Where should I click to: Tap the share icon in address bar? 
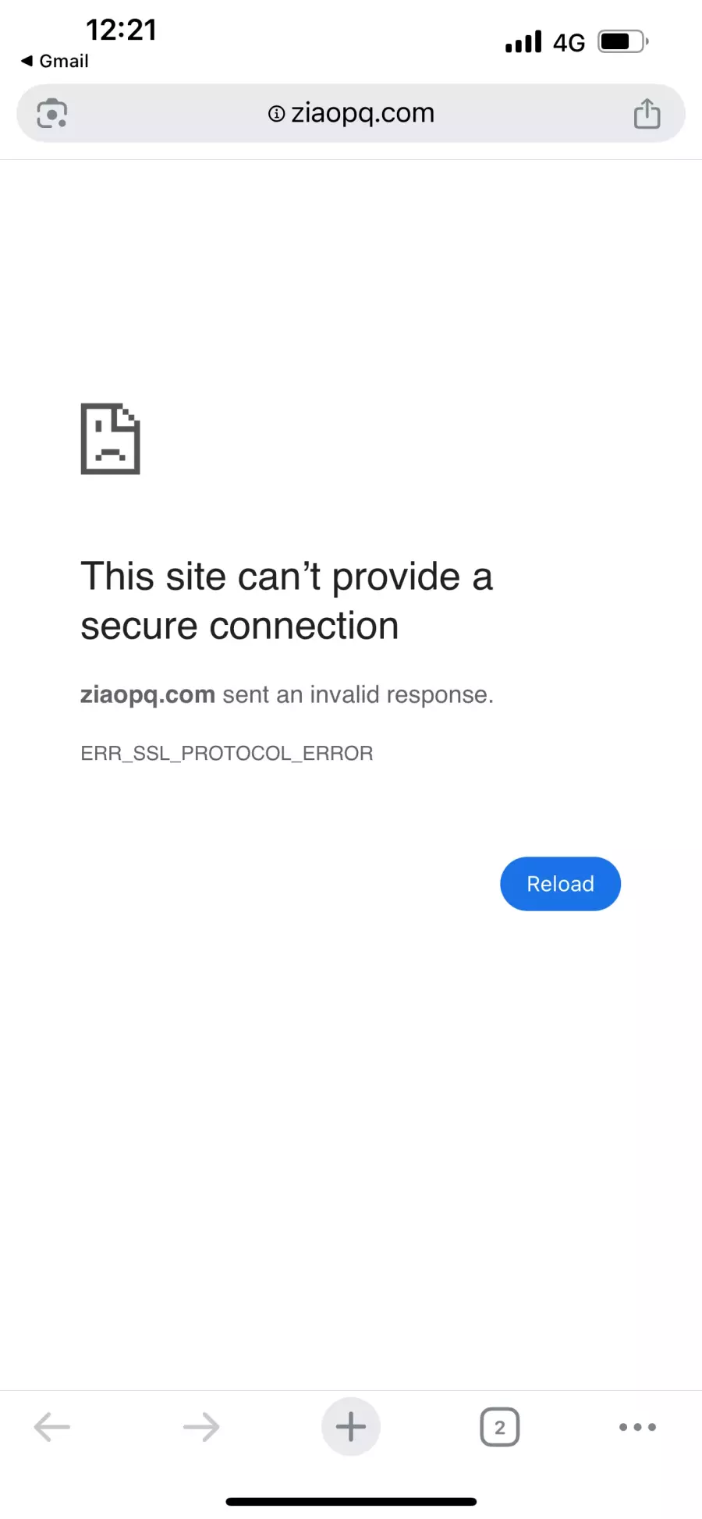pos(647,113)
